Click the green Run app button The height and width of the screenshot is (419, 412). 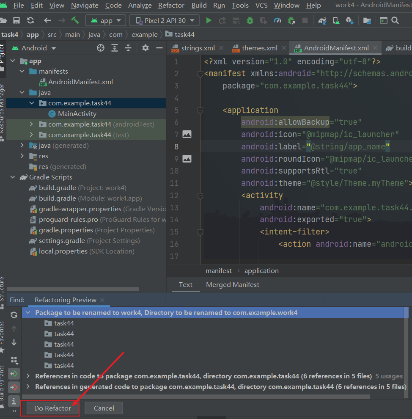point(209,20)
